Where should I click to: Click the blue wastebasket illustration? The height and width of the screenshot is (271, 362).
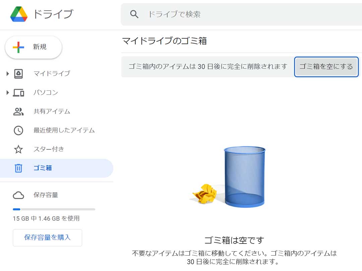coord(245,177)
